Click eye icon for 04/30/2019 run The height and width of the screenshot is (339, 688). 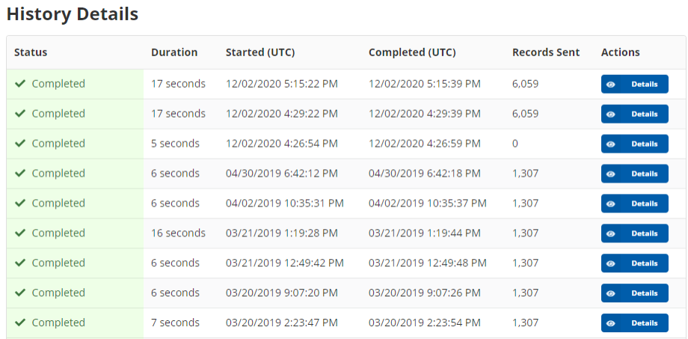tap(611, 174)
